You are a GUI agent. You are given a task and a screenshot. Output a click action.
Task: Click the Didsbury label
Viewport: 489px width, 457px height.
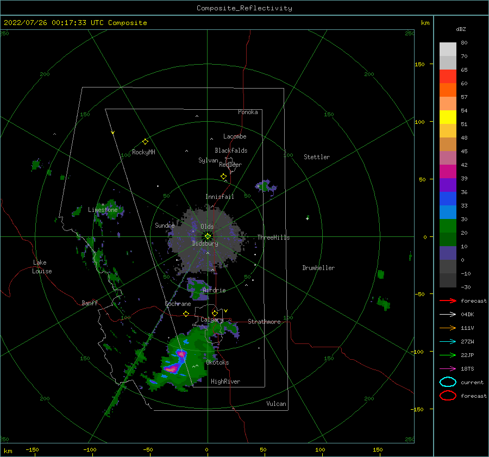pos(205,243)
